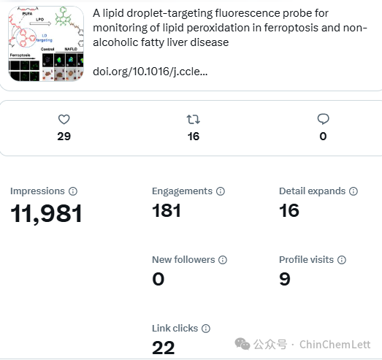Click the 181 engagements number
Viewport: 382px width, 360px height.
(167, 211)
